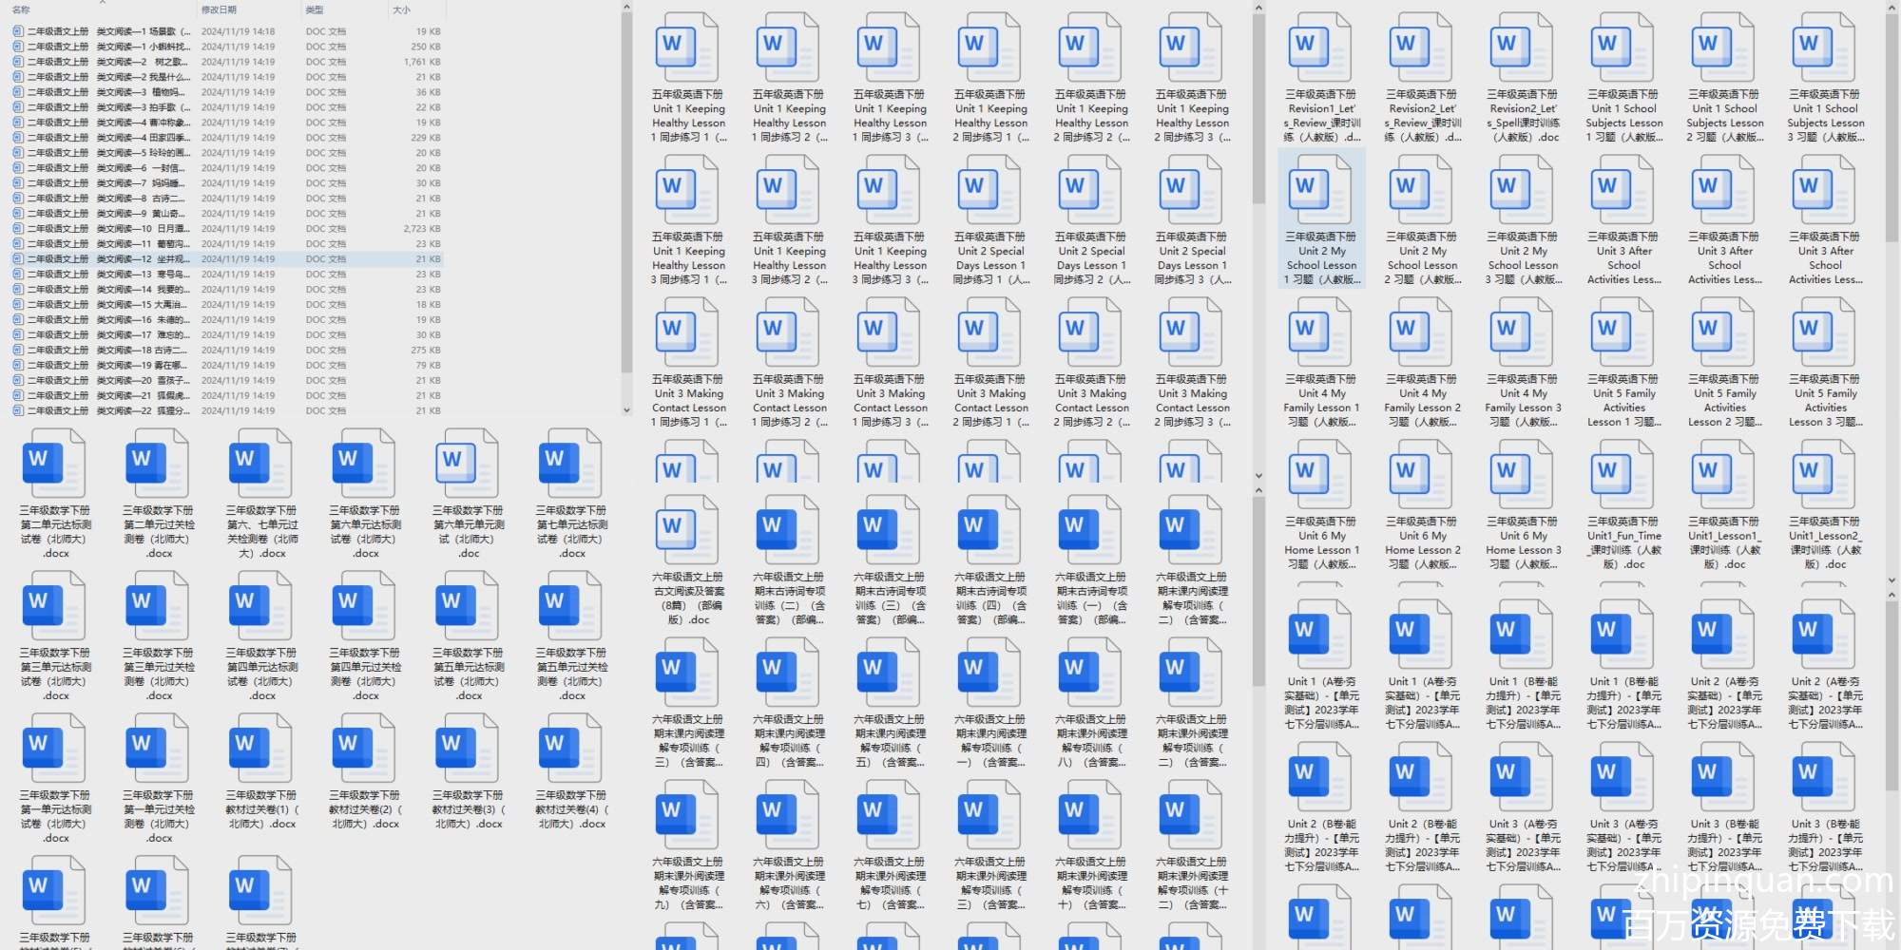Click Word icon for 第四单元达标测试卷
The height and width of the screenshot is (950, 1901).
[261, 605]
